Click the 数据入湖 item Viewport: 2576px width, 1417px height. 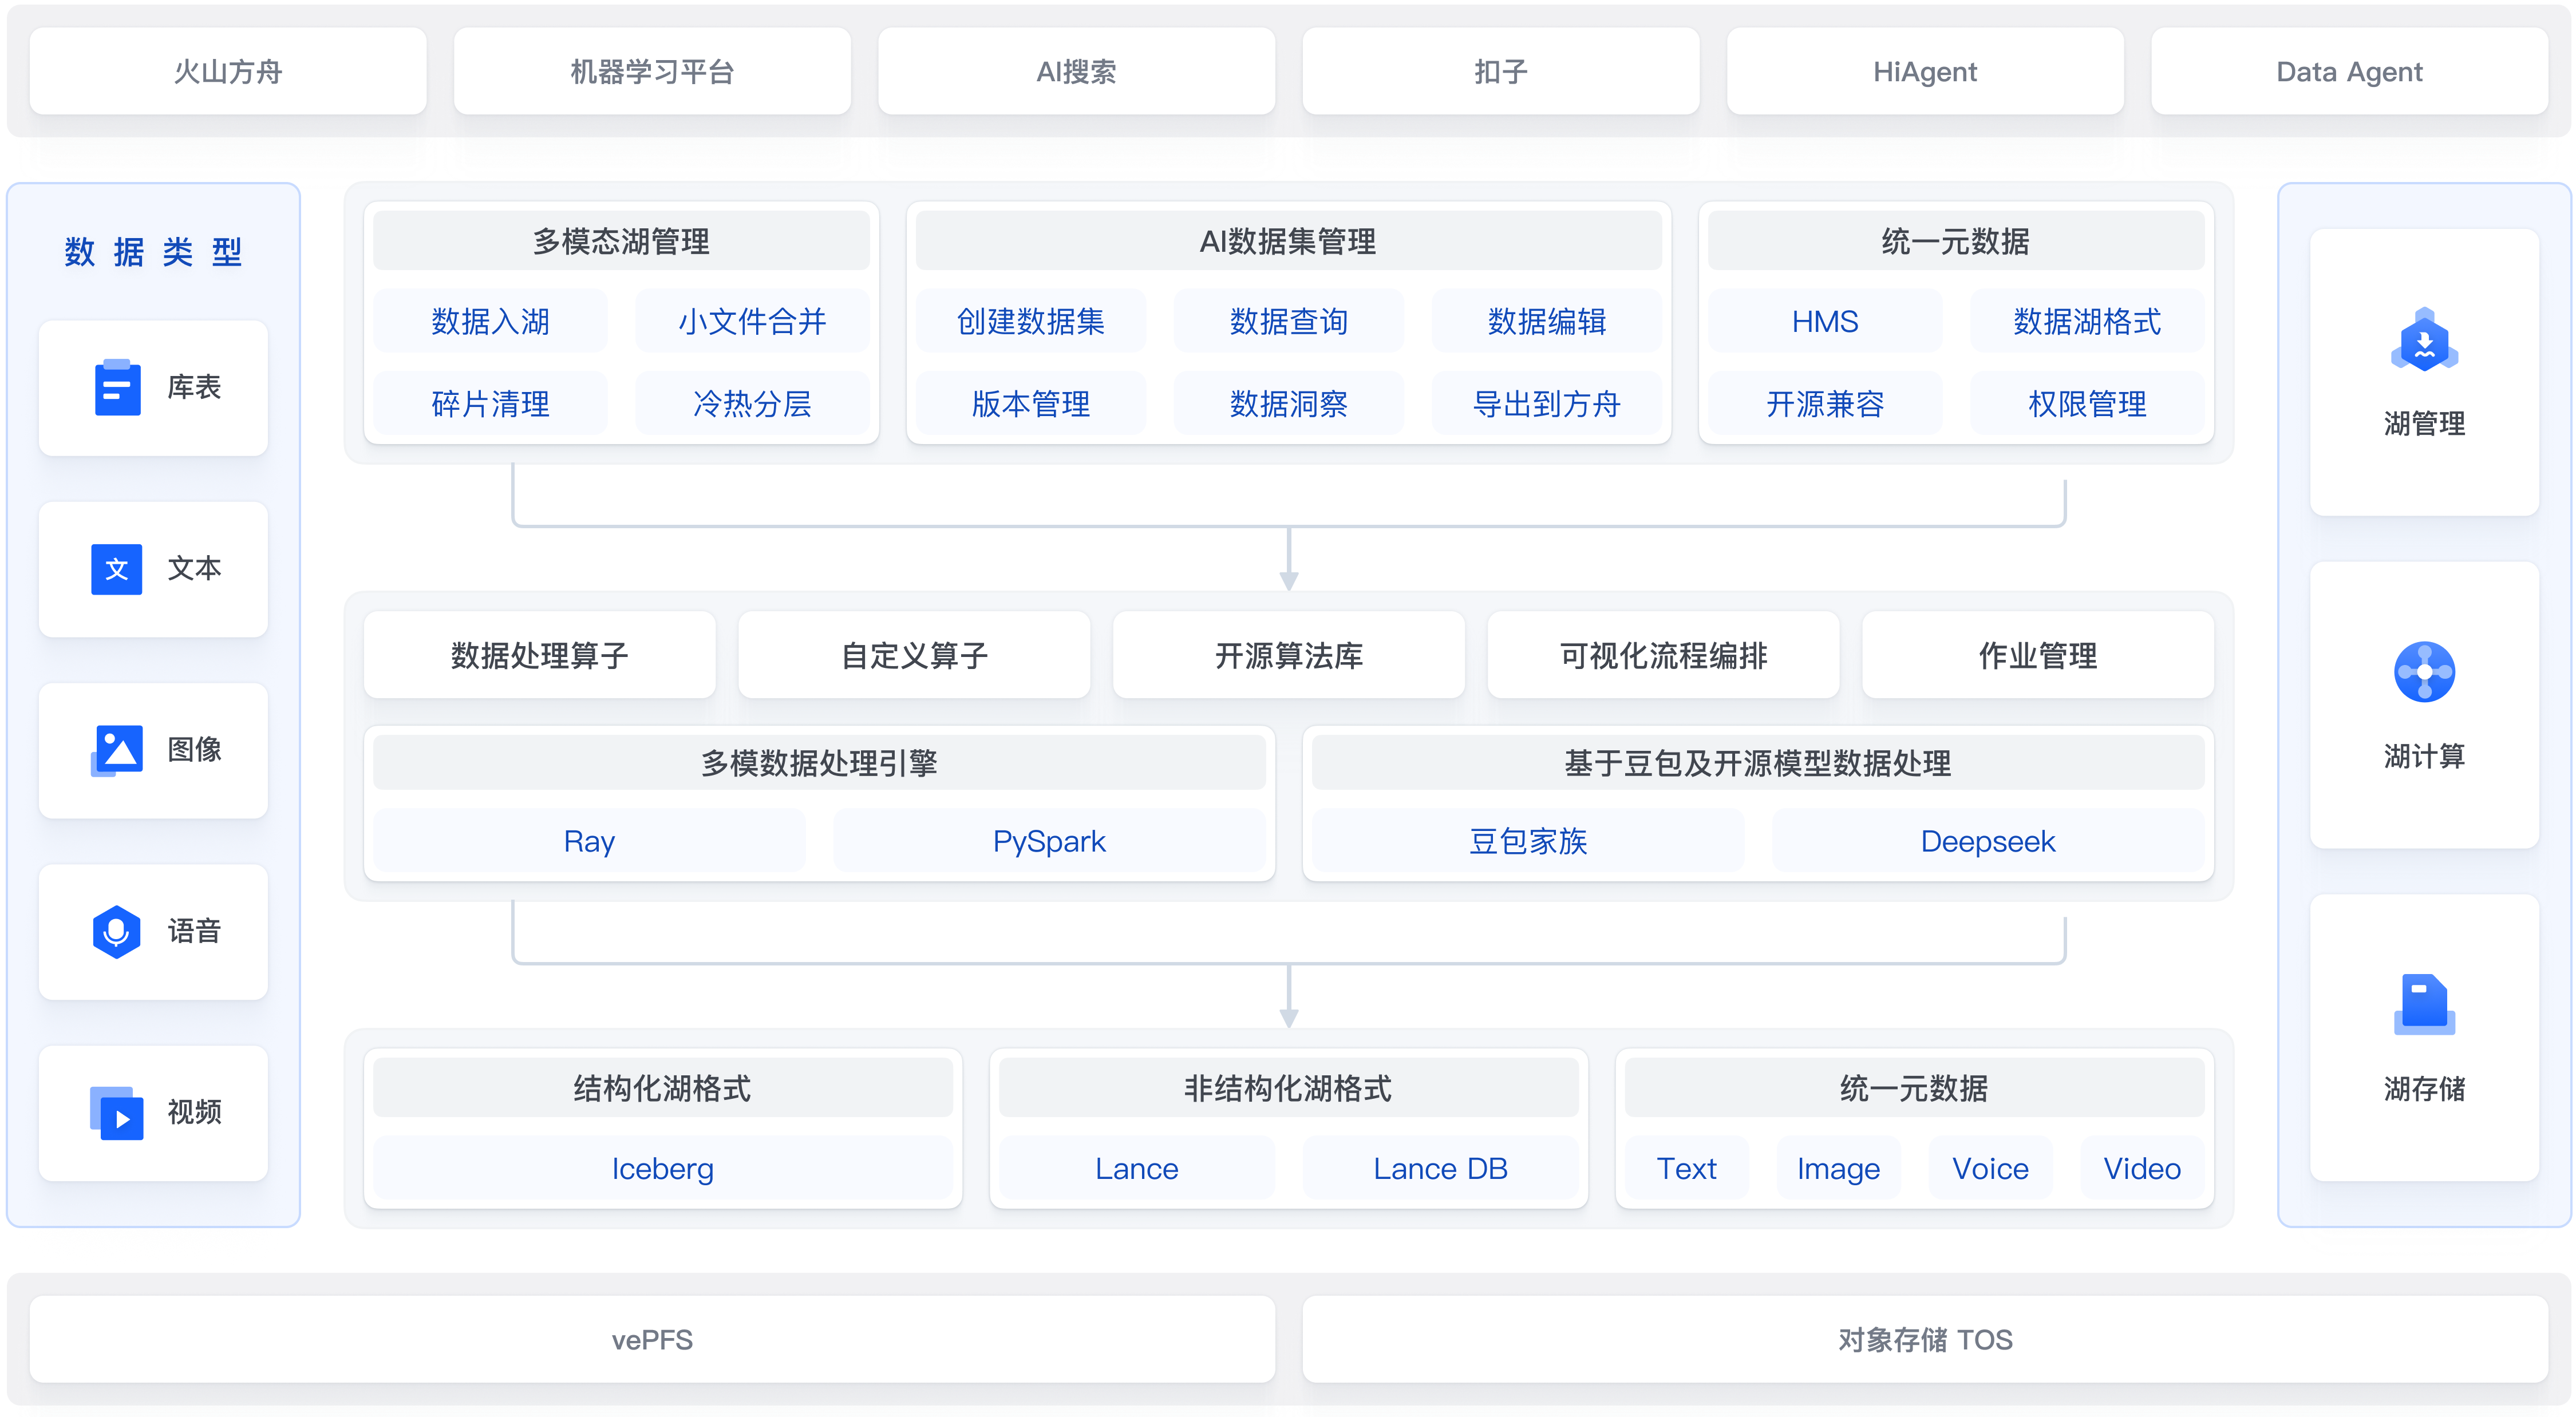tap(490, 321)
